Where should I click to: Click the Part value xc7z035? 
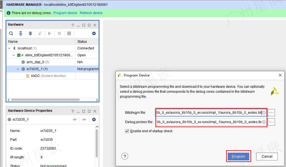coord(46,140)
